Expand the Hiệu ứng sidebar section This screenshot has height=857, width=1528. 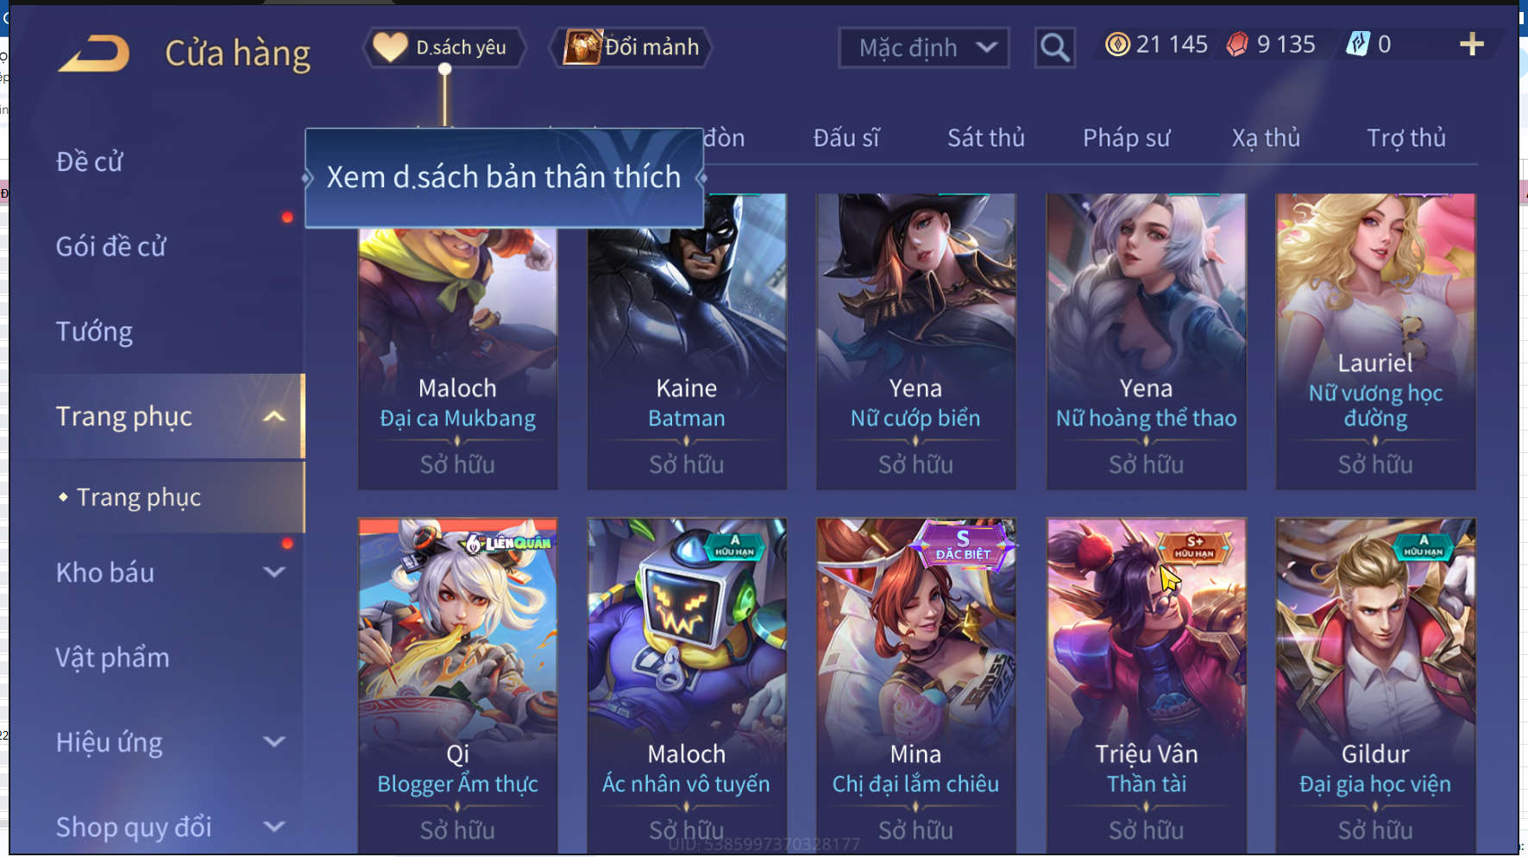(x=274, y=741)
